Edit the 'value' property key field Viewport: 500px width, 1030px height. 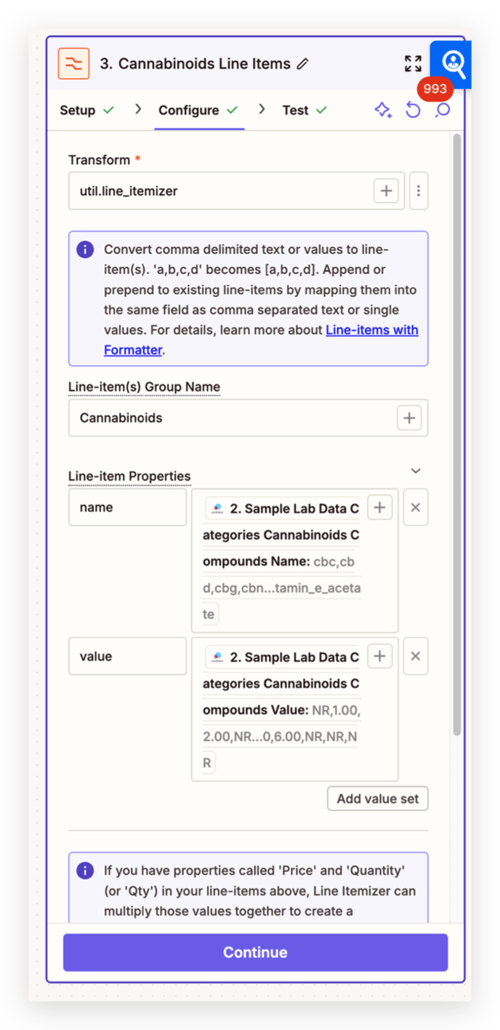point(127,656)
